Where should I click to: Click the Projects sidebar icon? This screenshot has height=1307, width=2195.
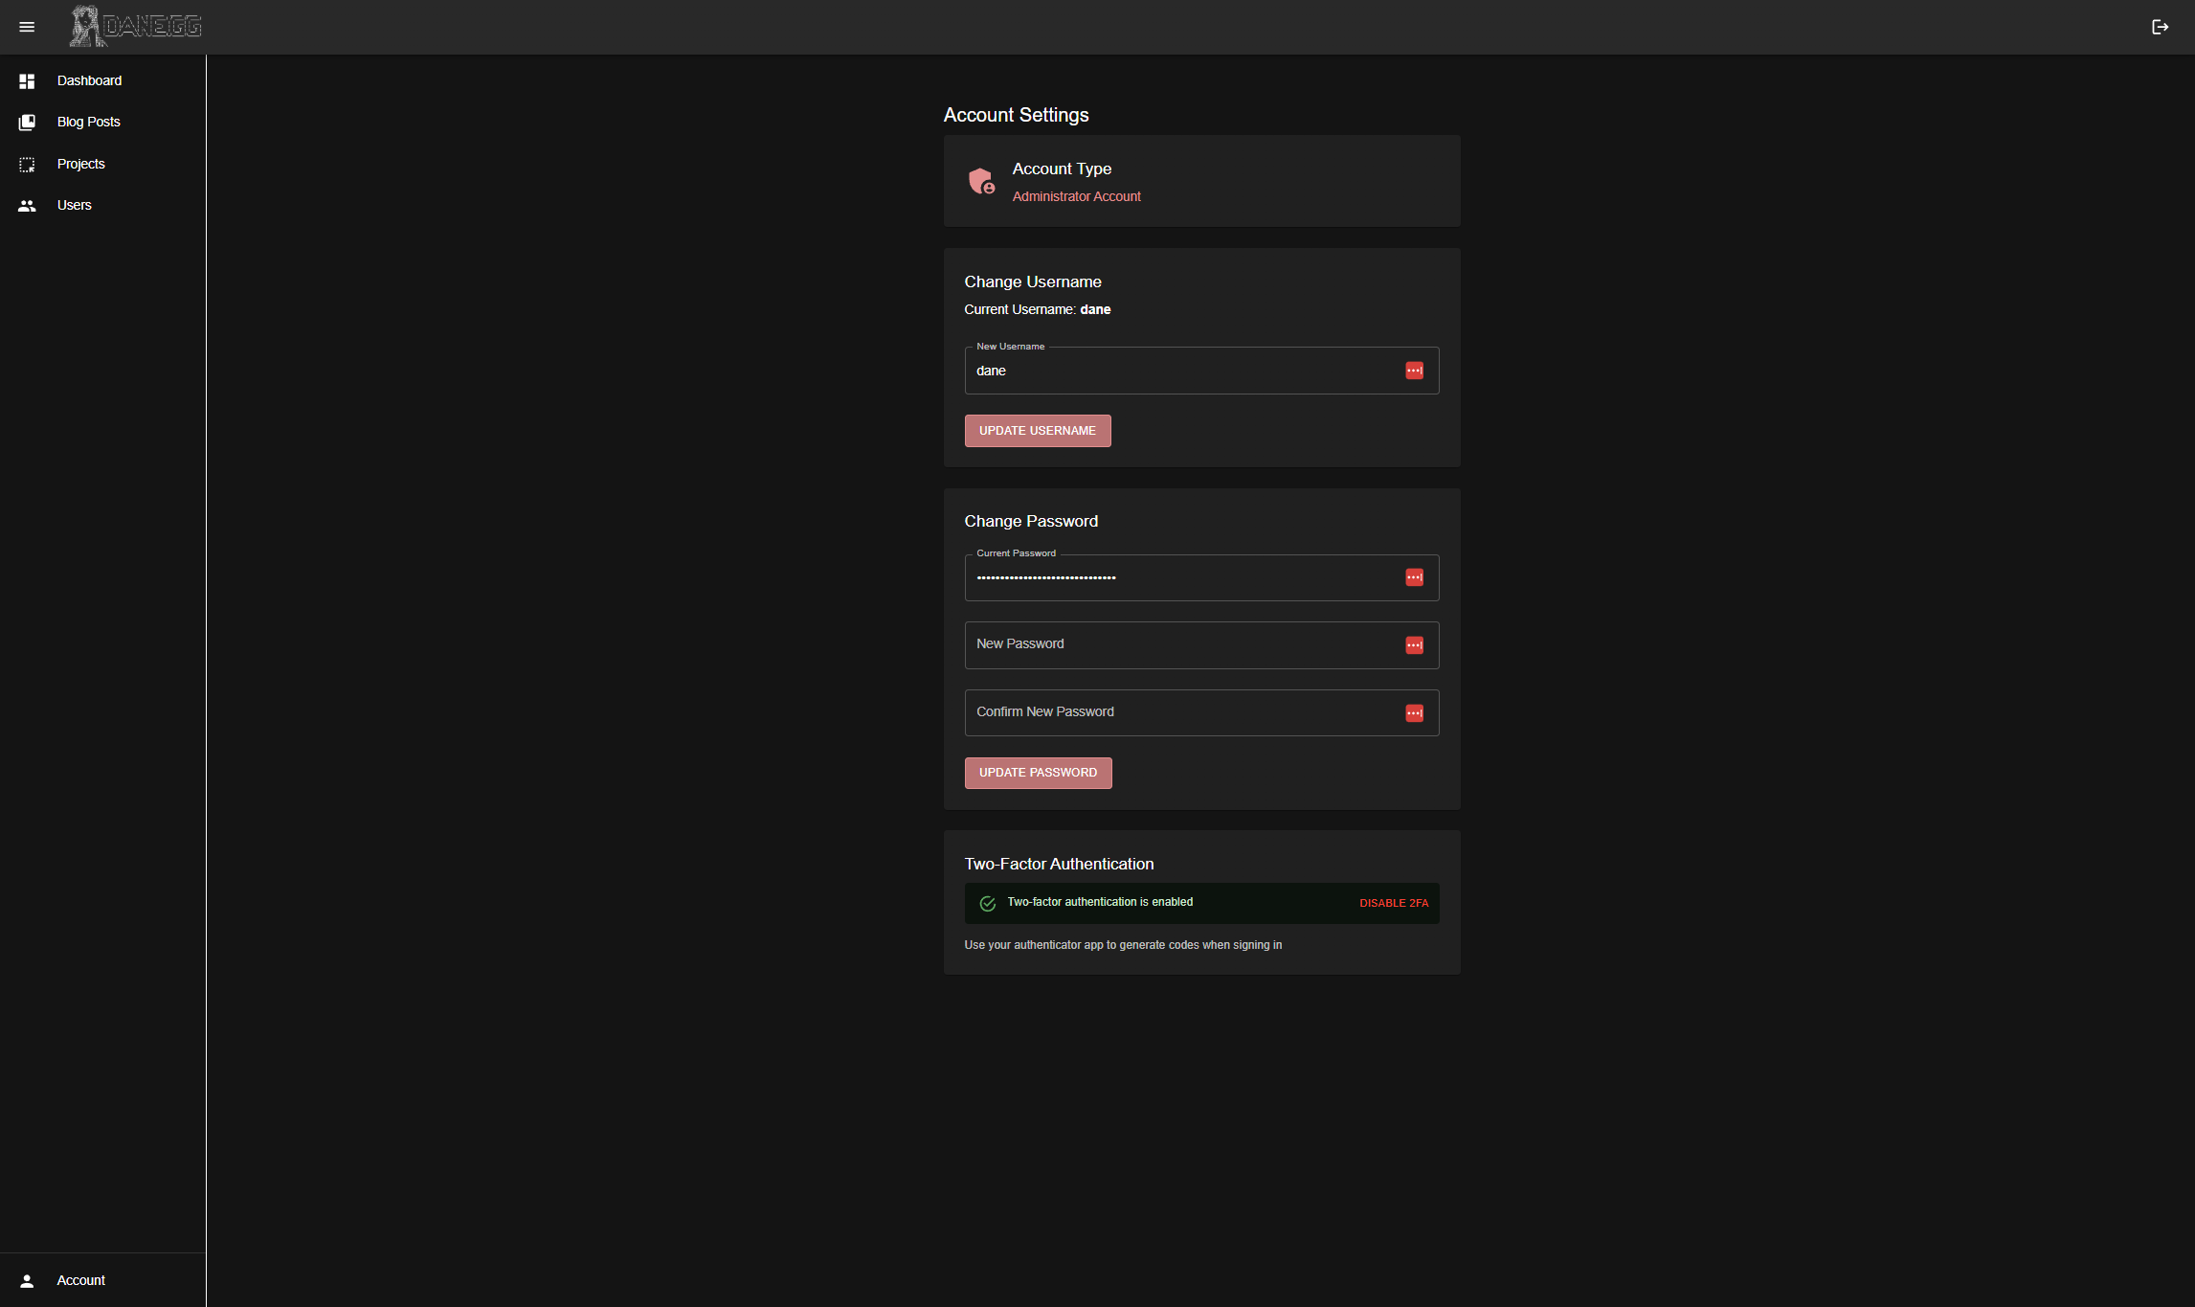click(x=27, y=165)
